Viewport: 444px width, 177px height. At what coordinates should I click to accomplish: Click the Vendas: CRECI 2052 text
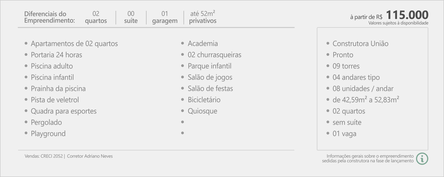tap(44, 156)
